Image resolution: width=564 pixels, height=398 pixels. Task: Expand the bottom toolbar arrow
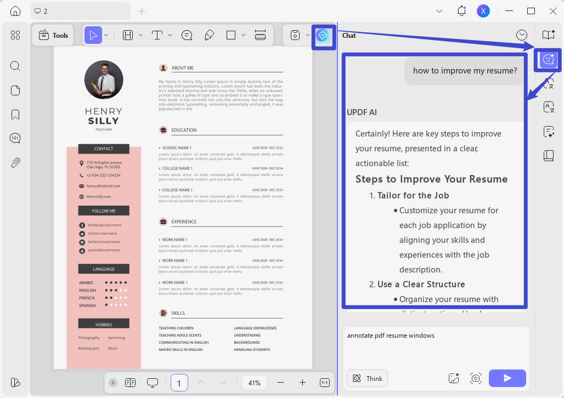(x=112, y=383)
